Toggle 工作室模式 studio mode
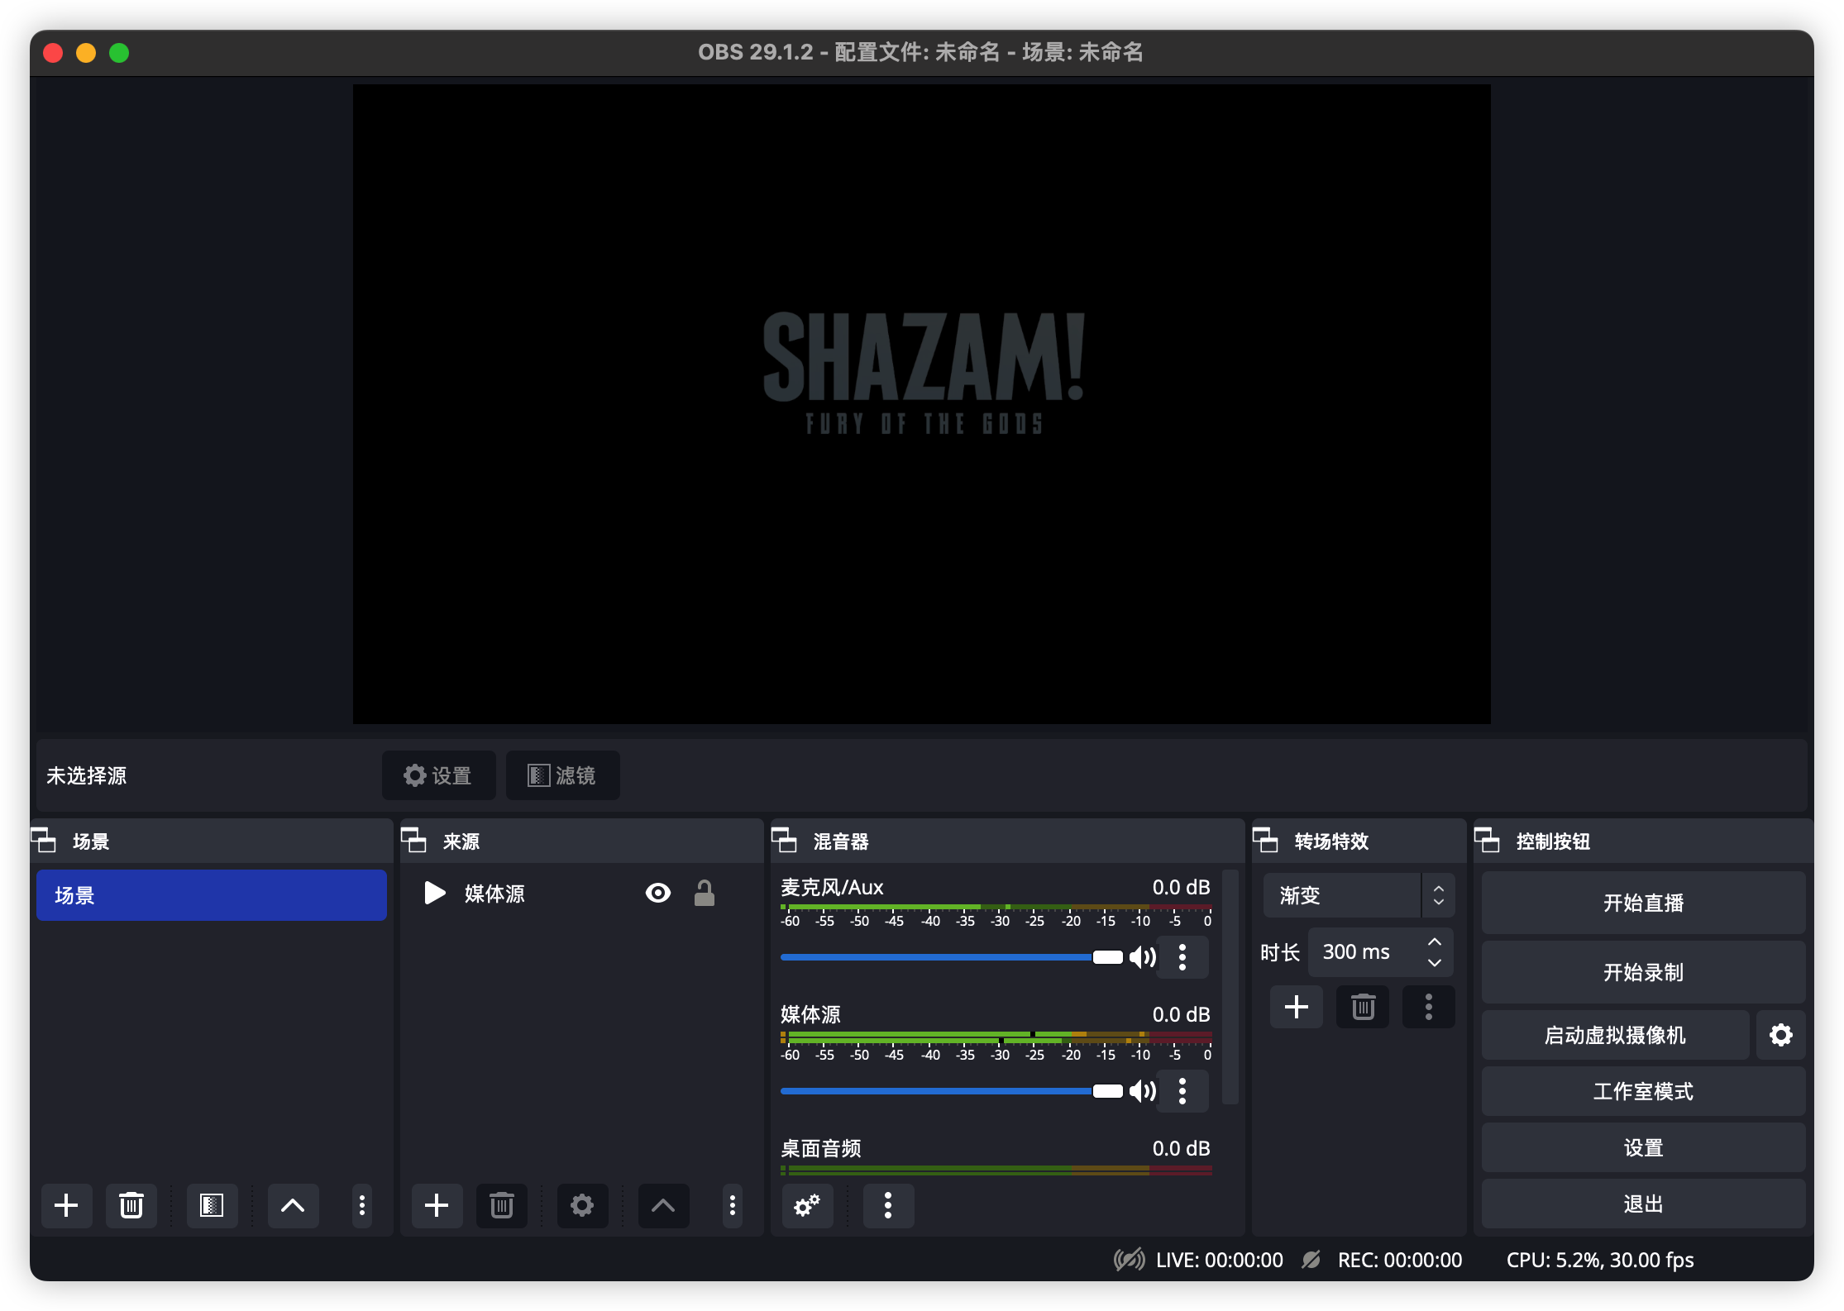 (1643, 1091)
